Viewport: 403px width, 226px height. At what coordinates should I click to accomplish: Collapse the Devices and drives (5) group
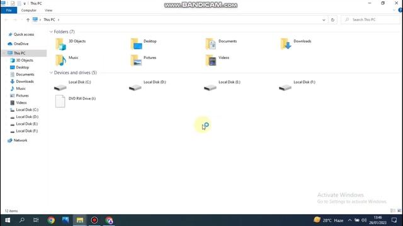(51, 73)
